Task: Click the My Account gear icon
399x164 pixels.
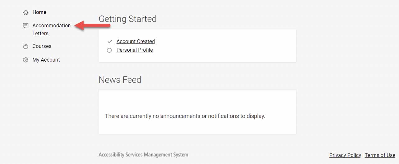Action: click(26, 60)
